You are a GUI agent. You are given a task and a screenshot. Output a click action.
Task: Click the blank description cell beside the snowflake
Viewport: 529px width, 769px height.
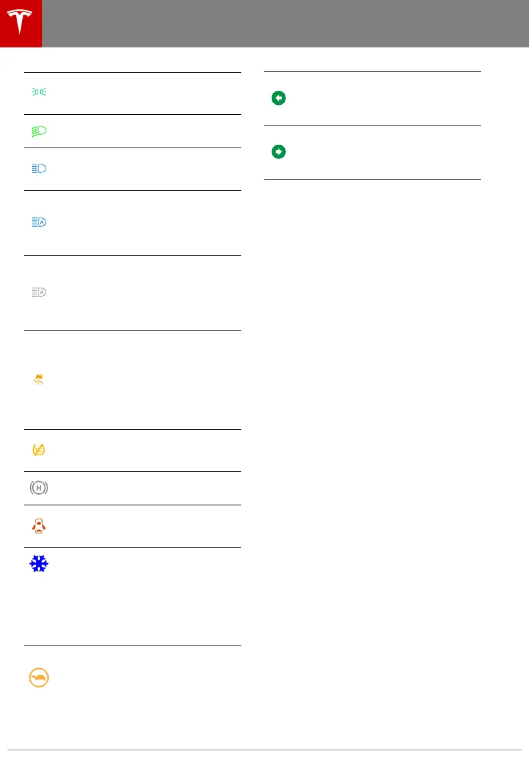pyautogui.click(x=147, y=596)
